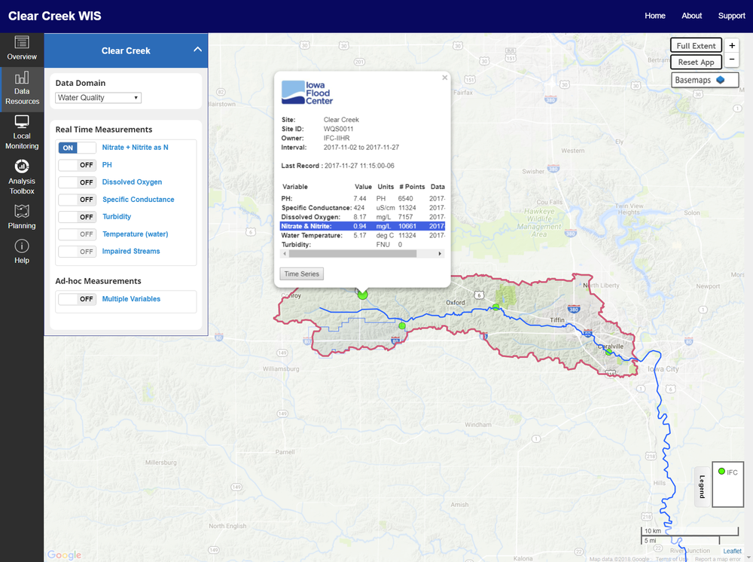The width and height of the screenshot is (753, 562).
Task: Close the Iowa Flood Center popup
Action: click(444, 77)
